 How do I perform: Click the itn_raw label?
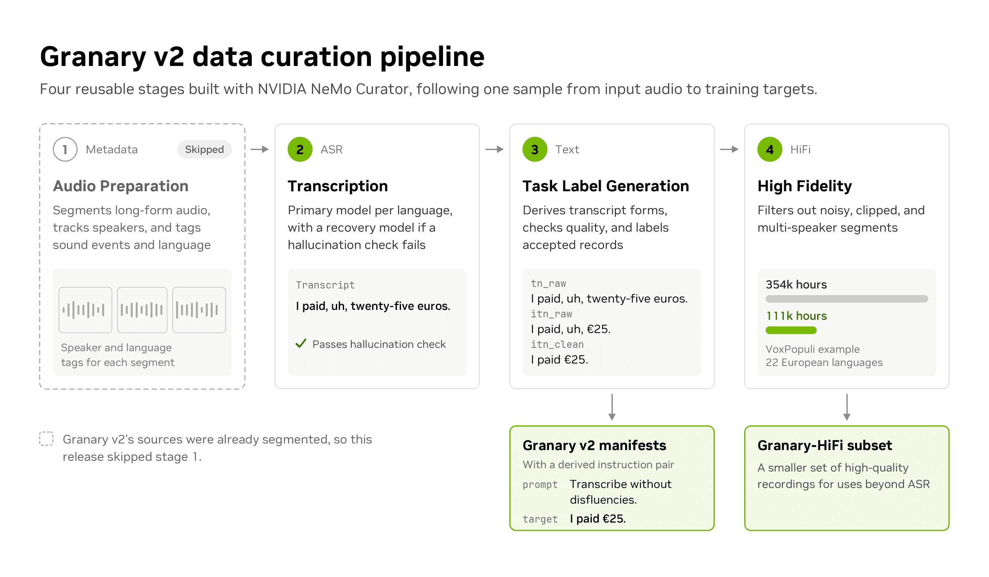click(x=551, y=314)
